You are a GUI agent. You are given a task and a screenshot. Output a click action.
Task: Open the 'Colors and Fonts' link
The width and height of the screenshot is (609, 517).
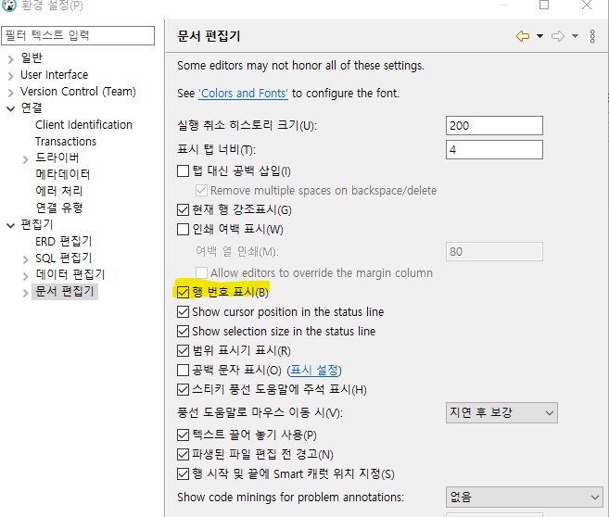tap(243, 94)
